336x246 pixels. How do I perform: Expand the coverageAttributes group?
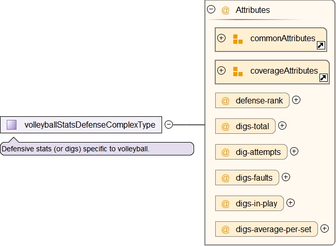(x=221, y=71)
